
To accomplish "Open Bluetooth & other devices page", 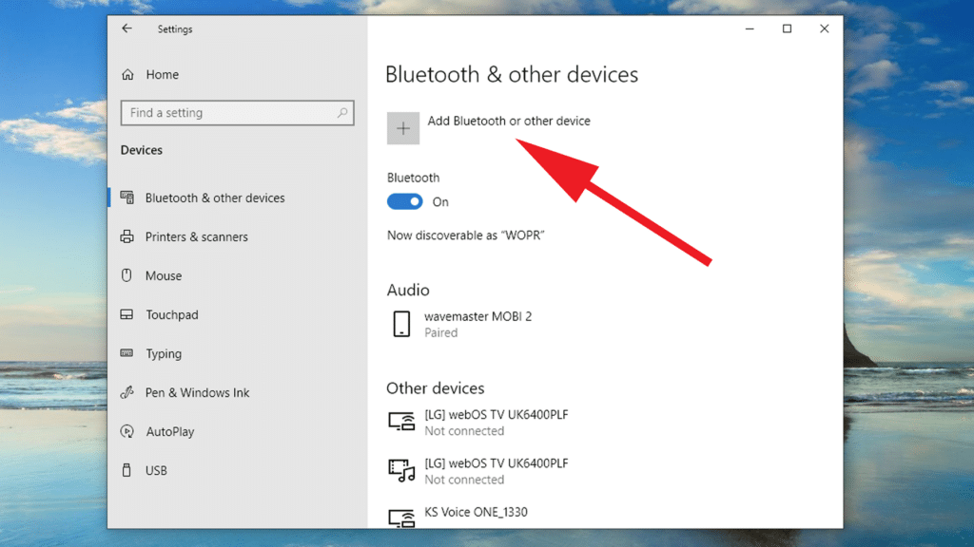I will 215,198.
